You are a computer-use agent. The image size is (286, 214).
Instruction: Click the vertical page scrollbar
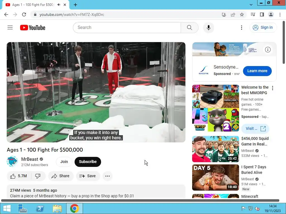[x=284, y=42]
